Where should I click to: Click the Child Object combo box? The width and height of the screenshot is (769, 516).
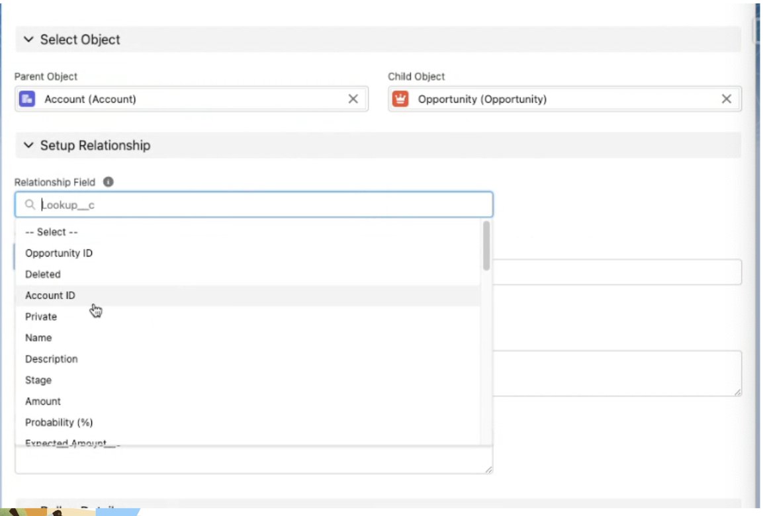pos(565,99)
